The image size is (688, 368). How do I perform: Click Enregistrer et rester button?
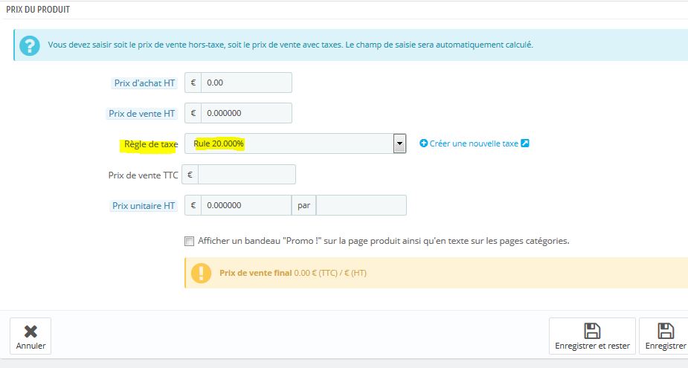point(592,336)
